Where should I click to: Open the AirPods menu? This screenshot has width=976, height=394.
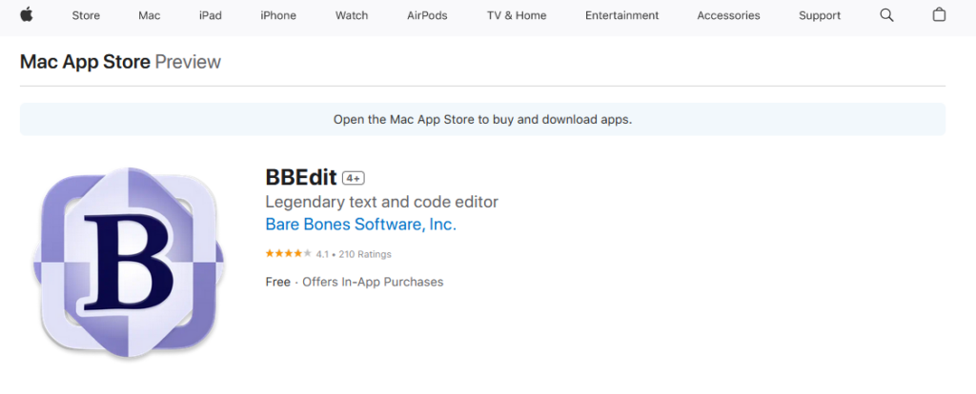tap(427, 15)
